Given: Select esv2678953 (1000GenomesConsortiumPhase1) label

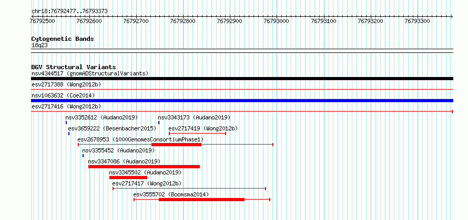Looking at the screenshot, I should point(140,139).
